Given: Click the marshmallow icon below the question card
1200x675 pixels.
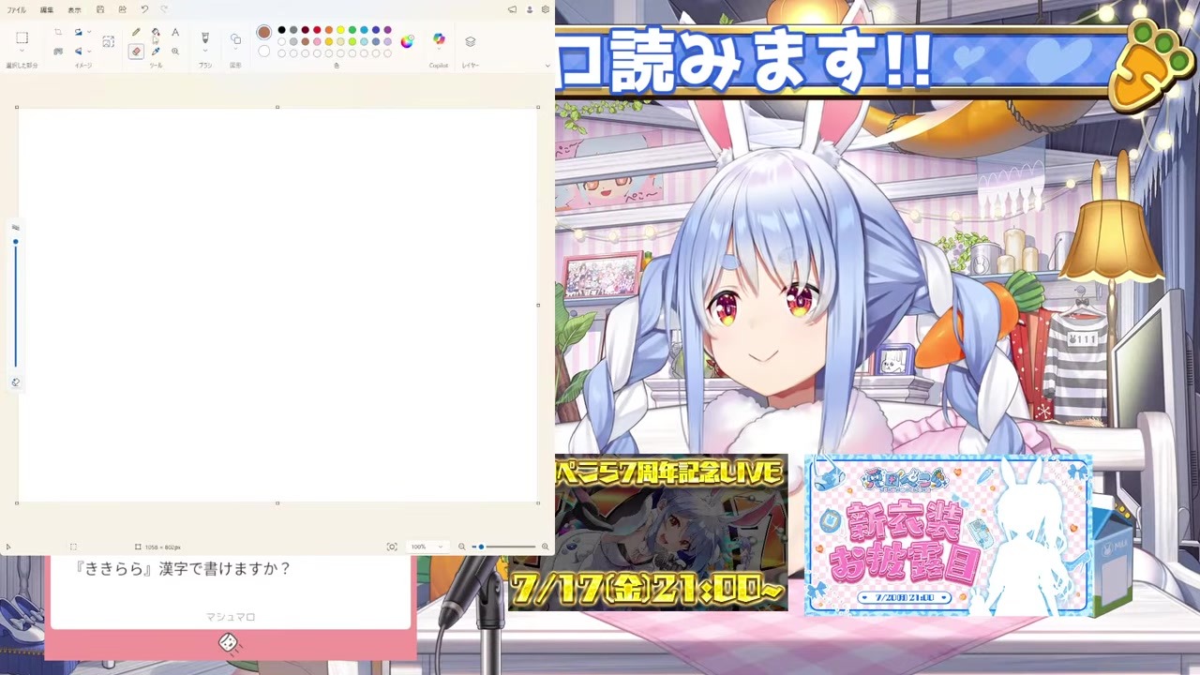Looking at the screenshot, I should [228, 642].
